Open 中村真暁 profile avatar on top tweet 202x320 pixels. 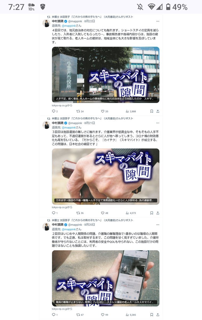[46, 23]
